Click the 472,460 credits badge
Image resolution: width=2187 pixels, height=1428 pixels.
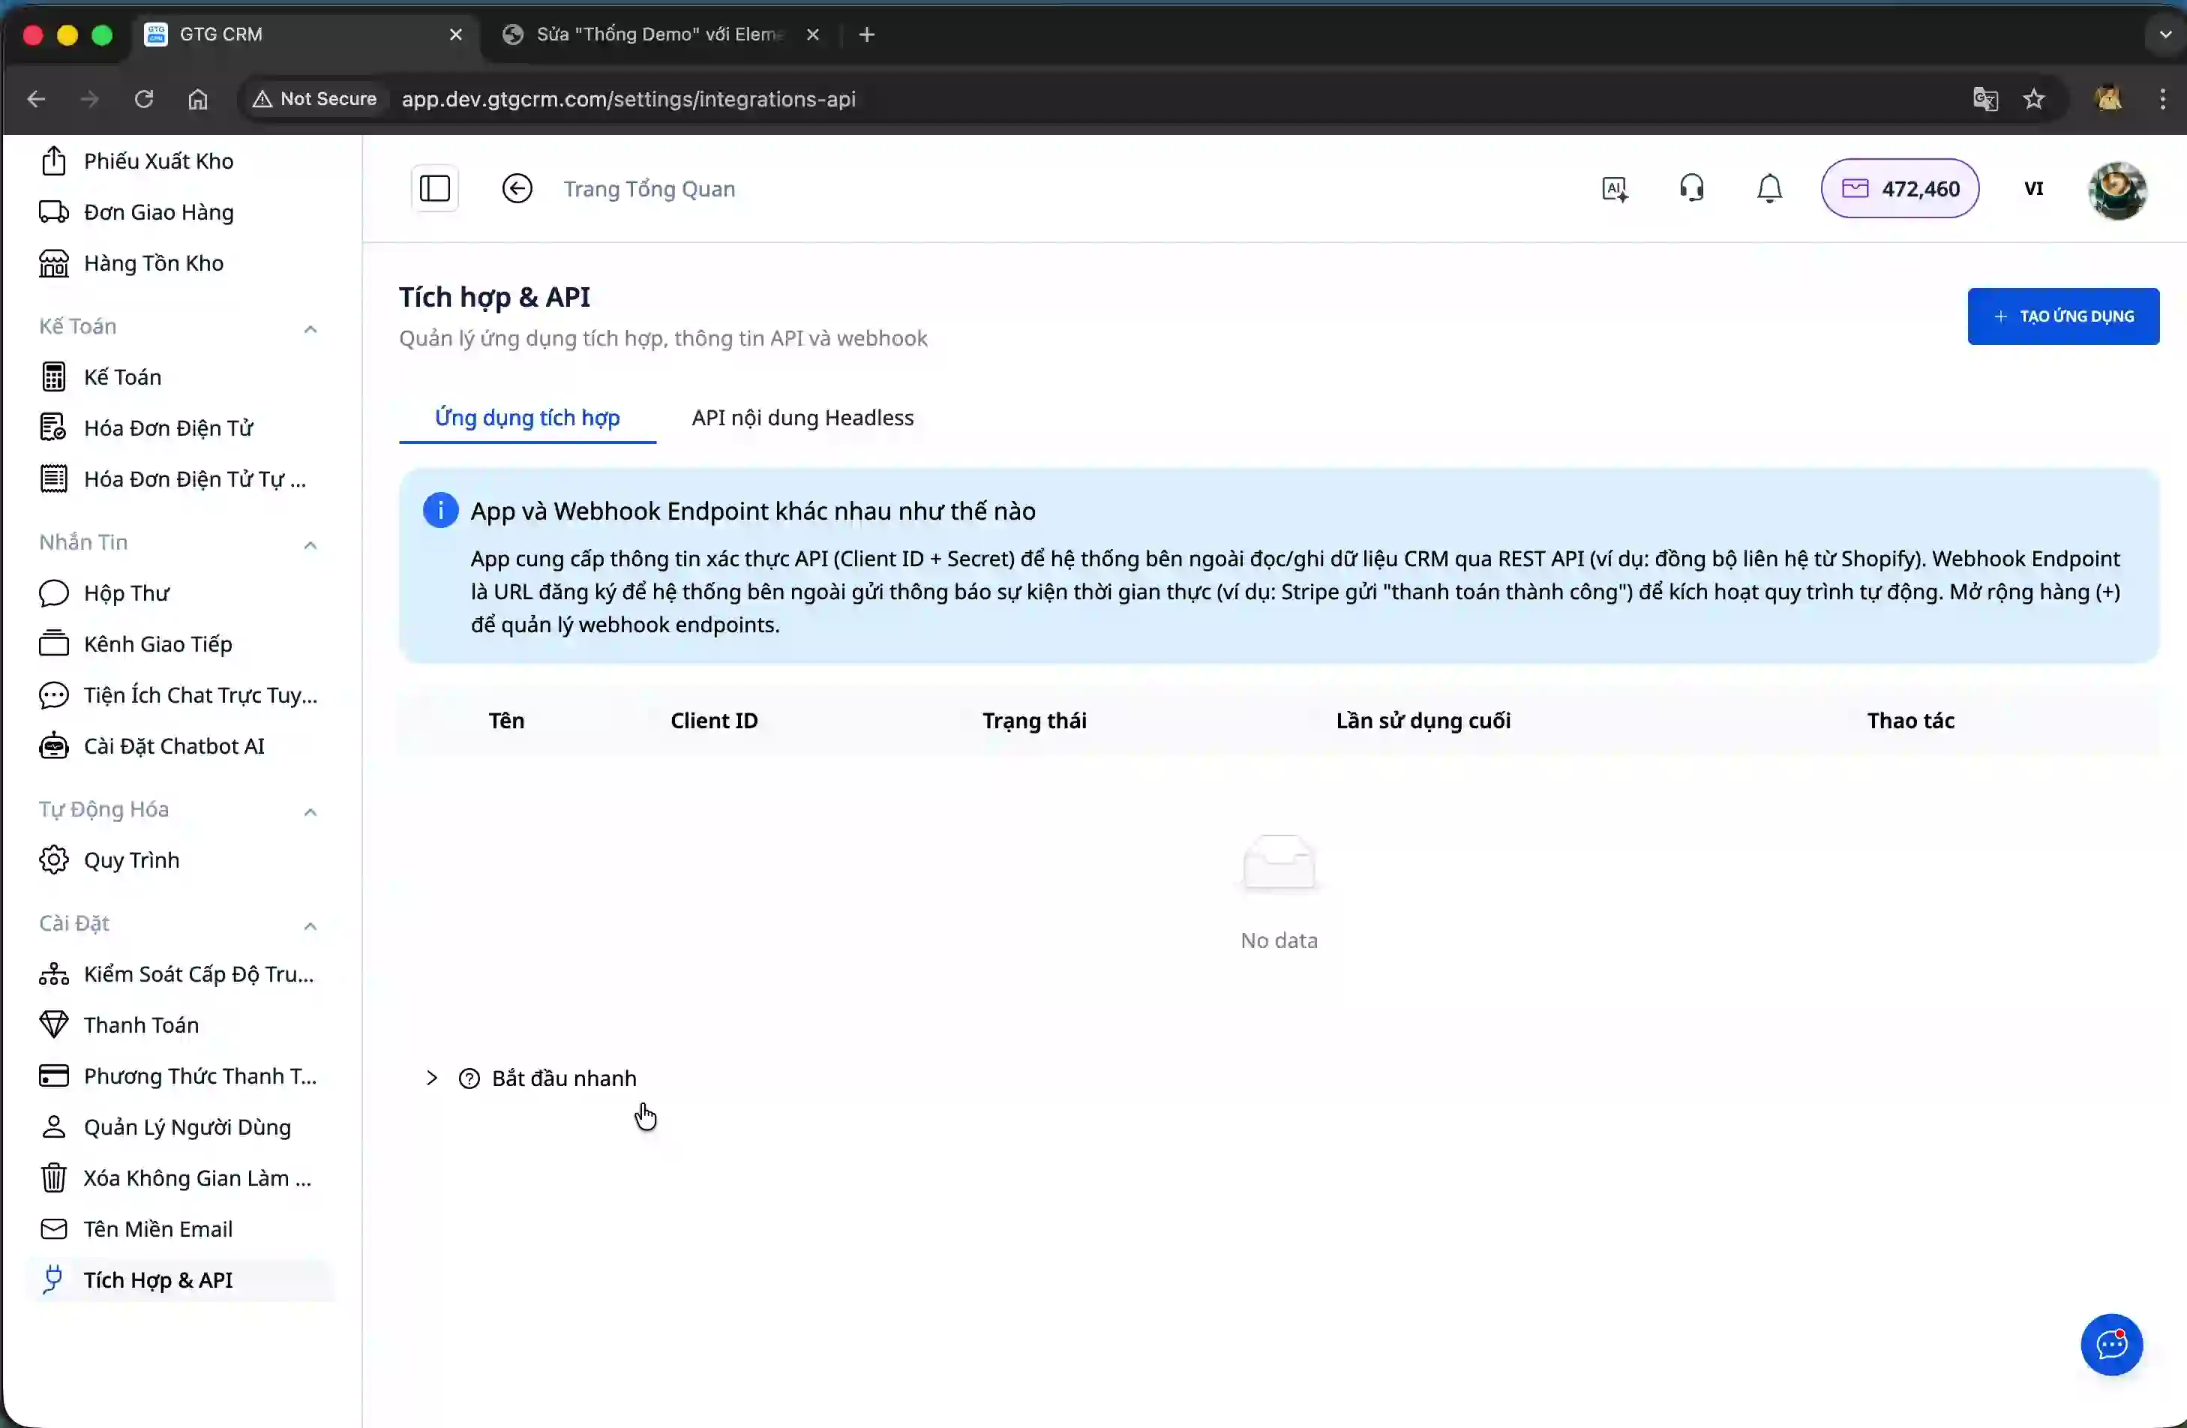click(1900, 188)
